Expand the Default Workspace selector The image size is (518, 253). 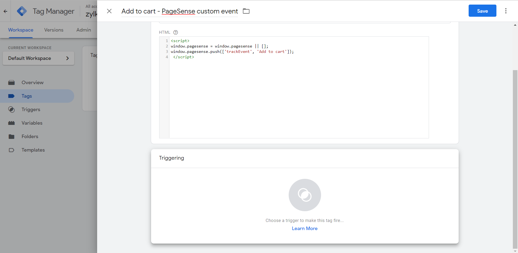point(38,58)
